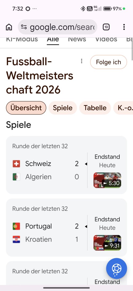Viewport: 133px width, 291px height.
Task: Switch to the News search tab
Action: tap(77, 40)
